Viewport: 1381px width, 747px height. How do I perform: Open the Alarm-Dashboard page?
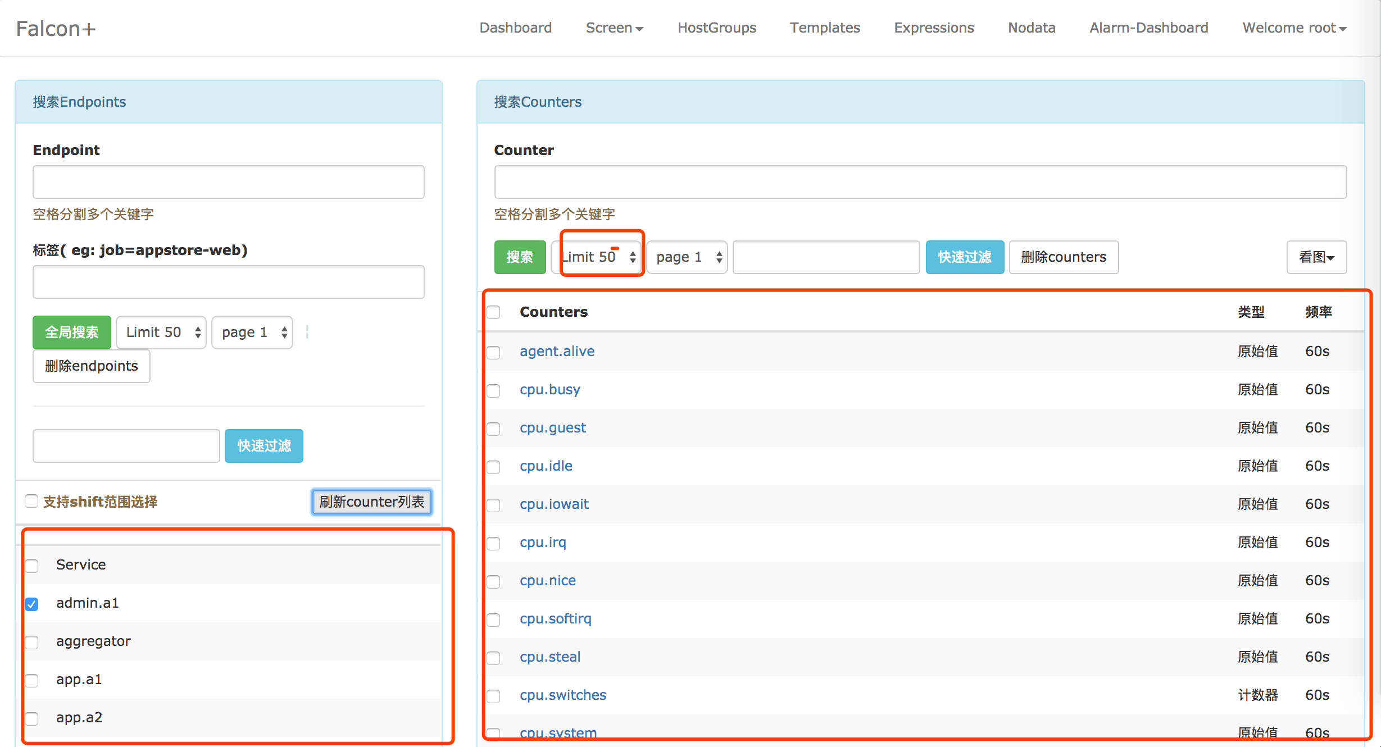click(1148, 28)
